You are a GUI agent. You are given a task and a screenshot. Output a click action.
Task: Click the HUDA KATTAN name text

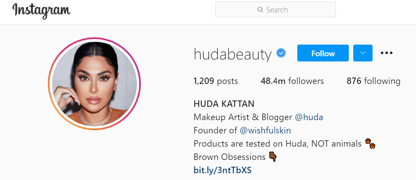pyautogui.click(x=224, y=104)
